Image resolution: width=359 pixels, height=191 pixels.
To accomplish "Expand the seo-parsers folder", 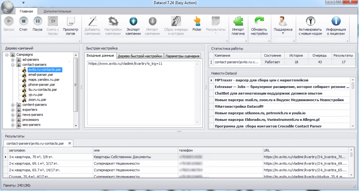I will [x=13, y=125].
